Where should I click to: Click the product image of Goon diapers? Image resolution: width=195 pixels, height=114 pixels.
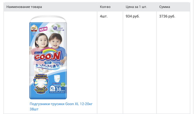(x=48, y=58)
